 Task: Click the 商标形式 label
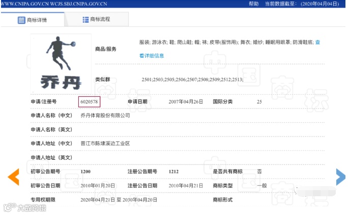coord(223,200)
